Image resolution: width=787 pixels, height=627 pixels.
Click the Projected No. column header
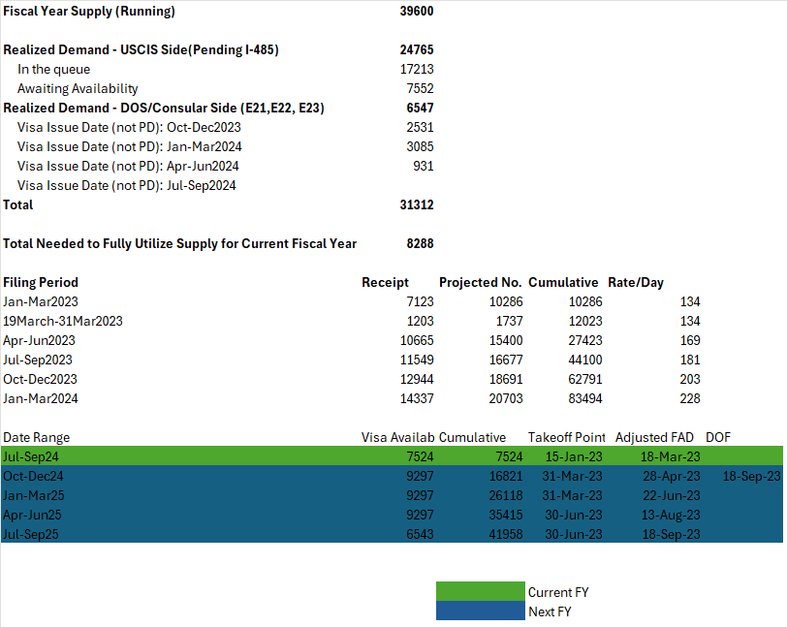click(x=481, y=283)
